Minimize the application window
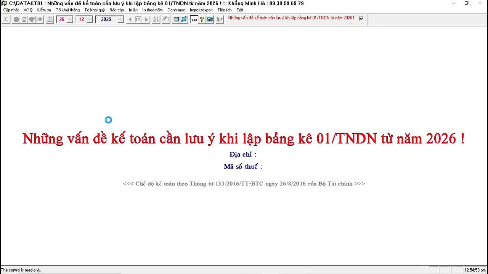This screenshot has height=274, width=488. tap(453, 3)
